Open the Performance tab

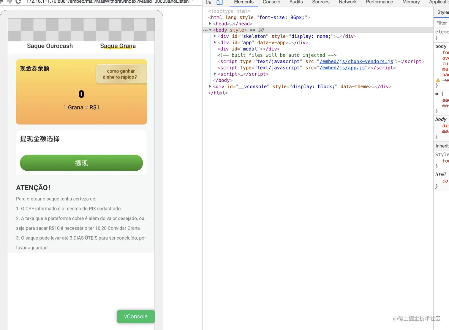pyautogui.click(x=379, y=2)
